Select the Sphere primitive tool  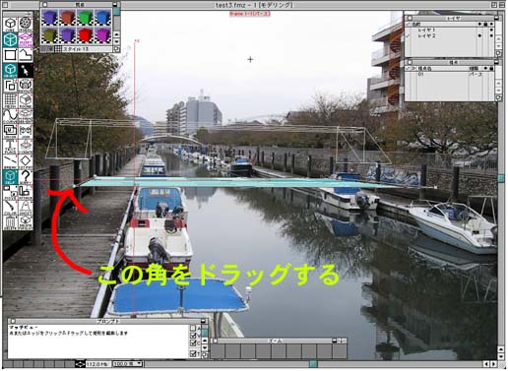tap(26, 25)
